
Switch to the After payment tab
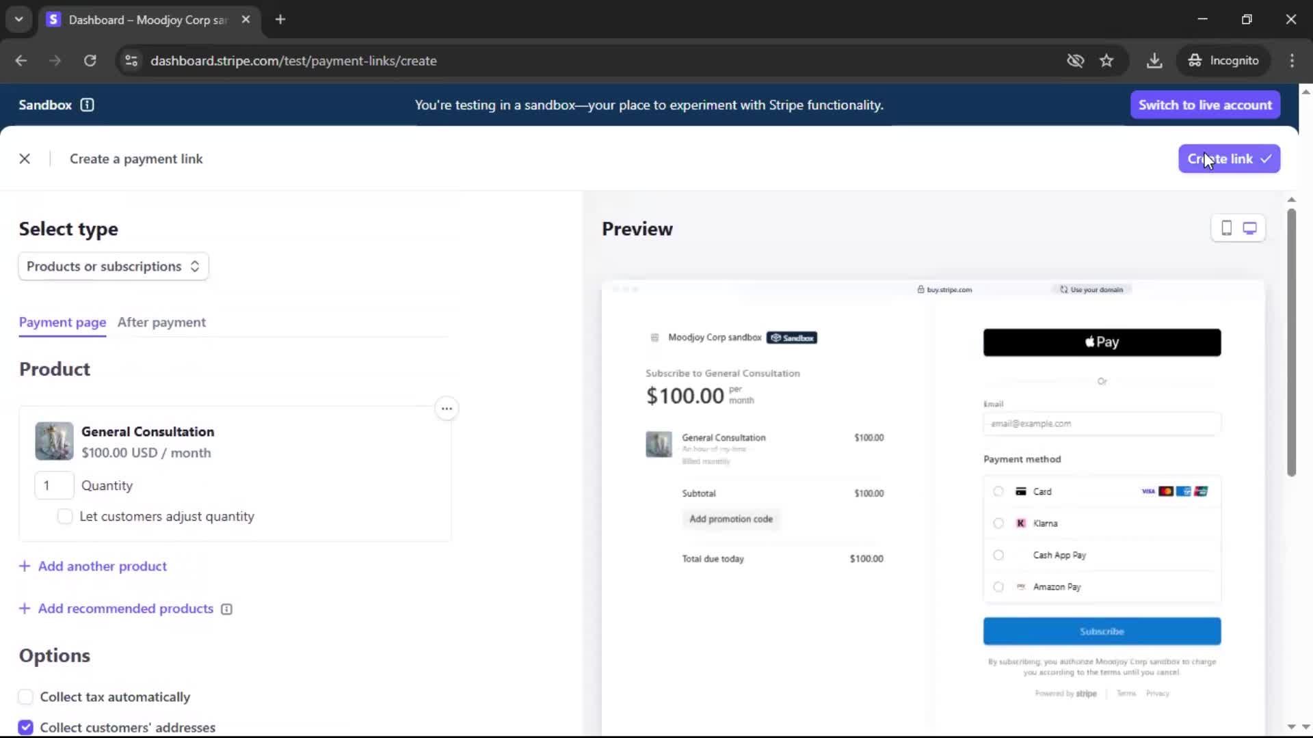tap(161, 322)
